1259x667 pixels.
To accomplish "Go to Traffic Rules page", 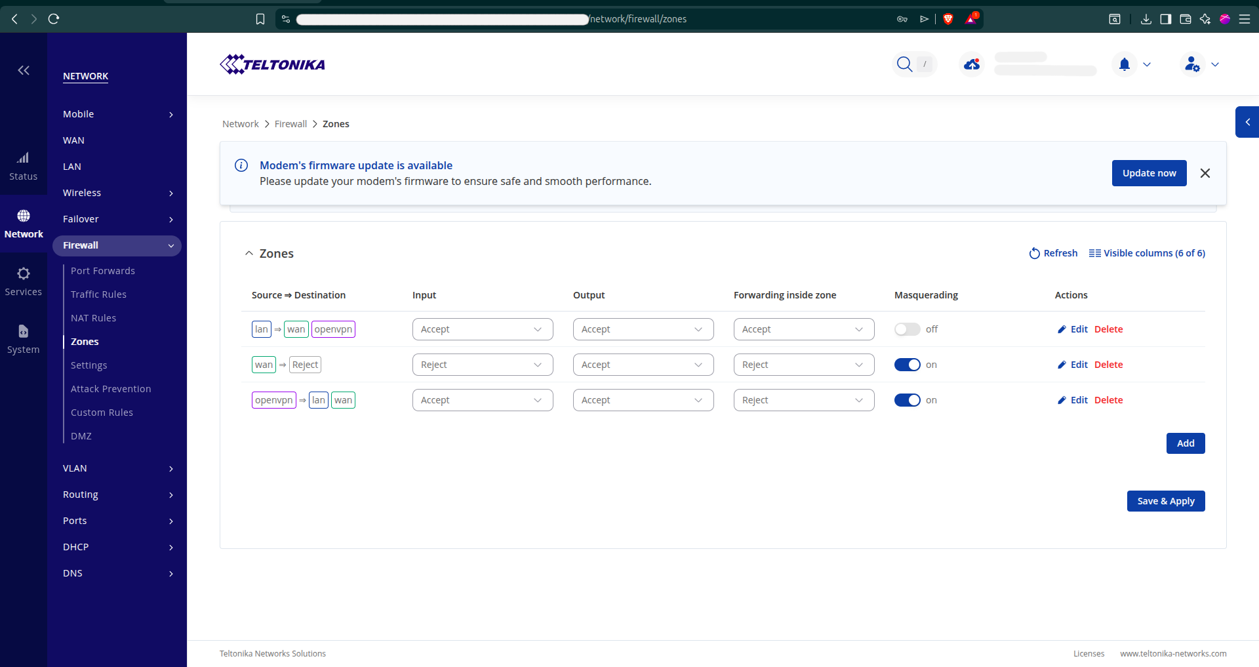I will click(x=98, y=294).
